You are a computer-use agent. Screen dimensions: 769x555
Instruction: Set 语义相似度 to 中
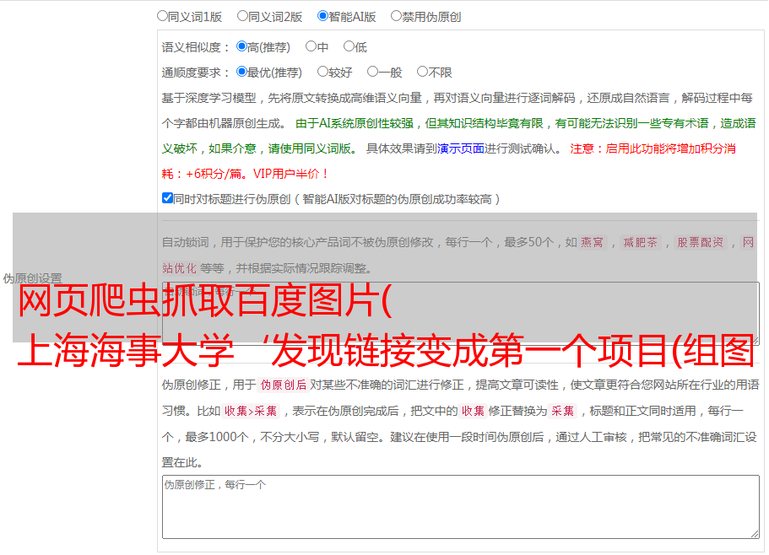click(311, 47)
